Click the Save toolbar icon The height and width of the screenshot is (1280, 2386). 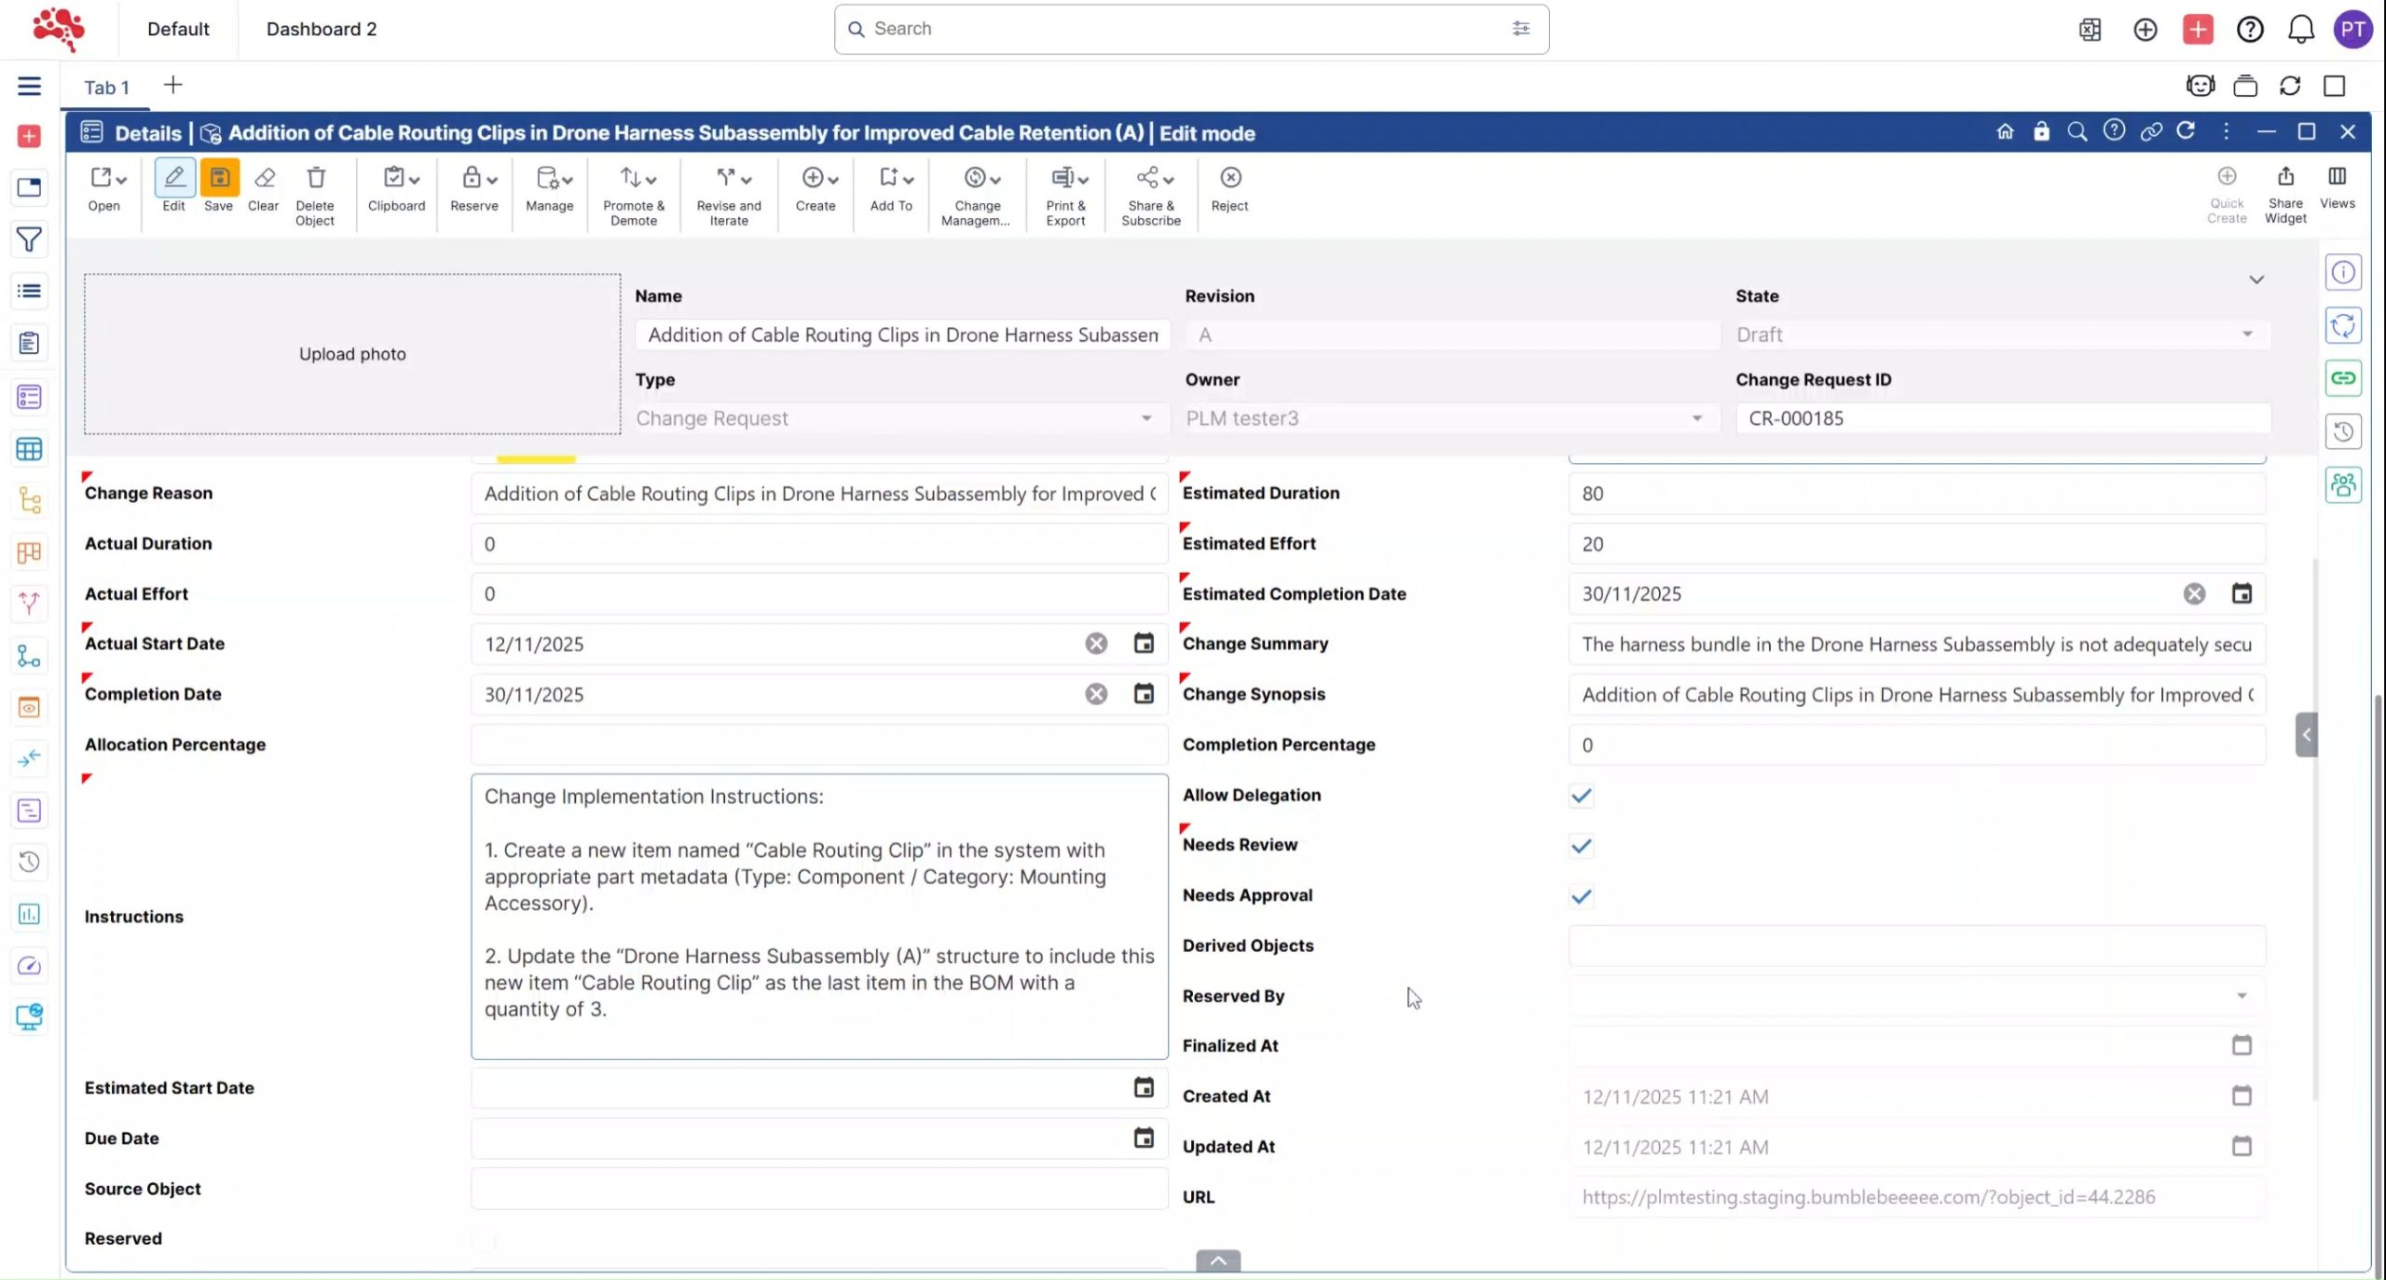219,178
